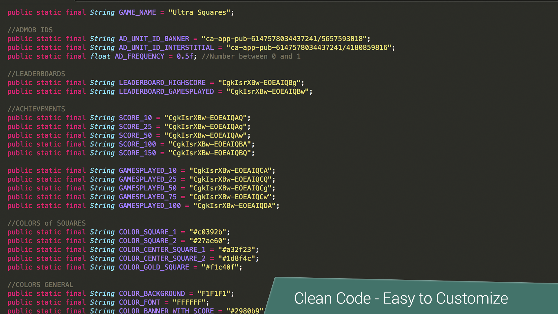Click the //COLORS of SQUARES comment
Viewport: 558px width, 314px height.
(x=46, y=223)
